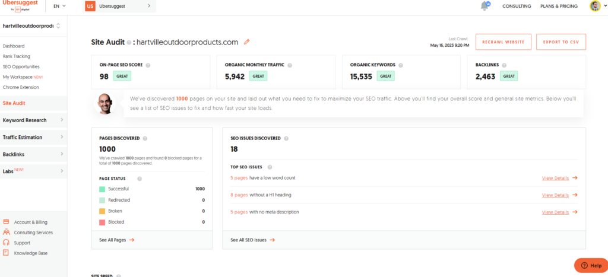The image size is (608, 277).
Task: Open Knowledge Base link
Action: (31, 253)
